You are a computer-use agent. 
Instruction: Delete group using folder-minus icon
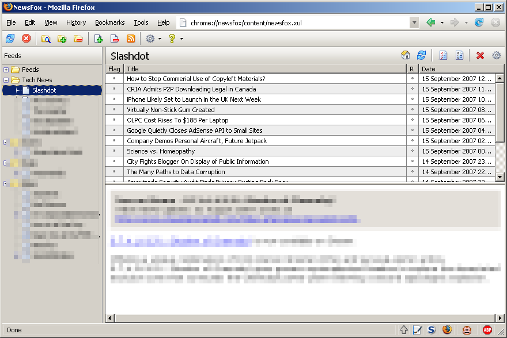coord(78,39)
